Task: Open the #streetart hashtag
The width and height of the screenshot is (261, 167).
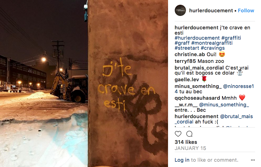Action: click(187, 48)
